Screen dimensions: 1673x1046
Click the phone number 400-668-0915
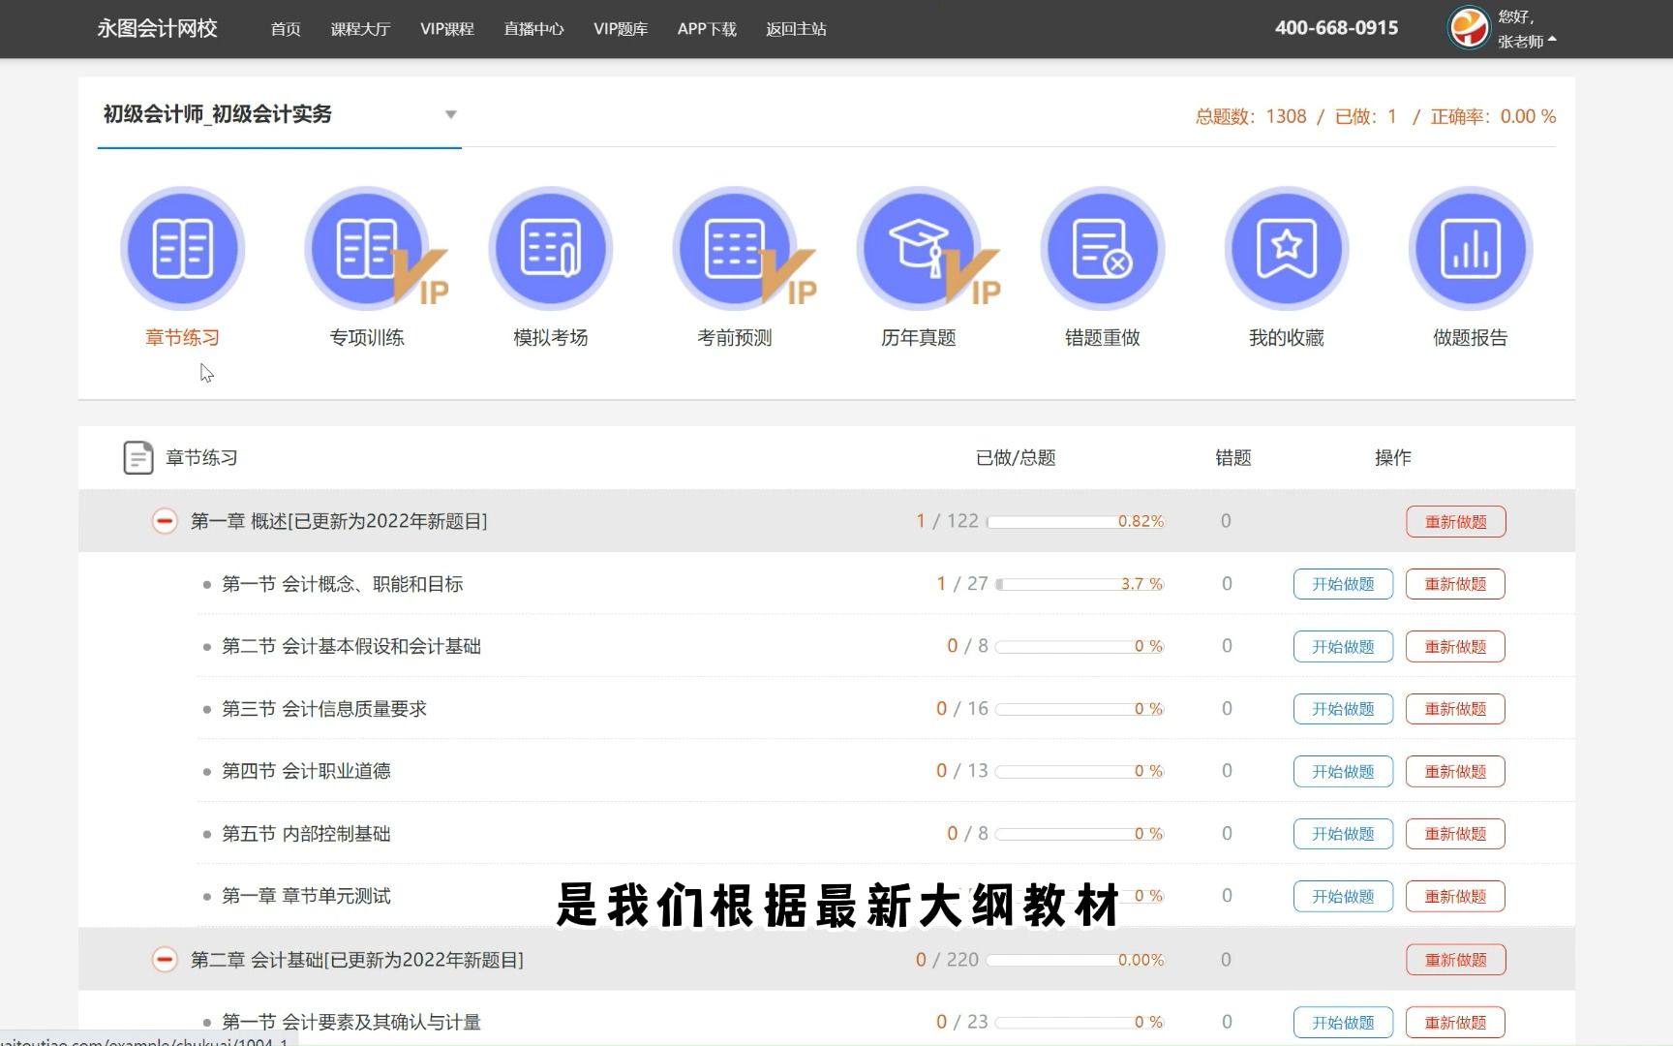coord(1336,28)
